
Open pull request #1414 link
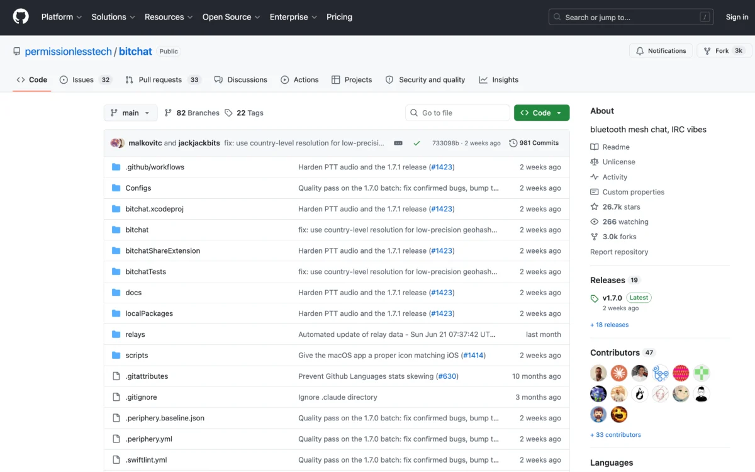click(x=474, y=355)
